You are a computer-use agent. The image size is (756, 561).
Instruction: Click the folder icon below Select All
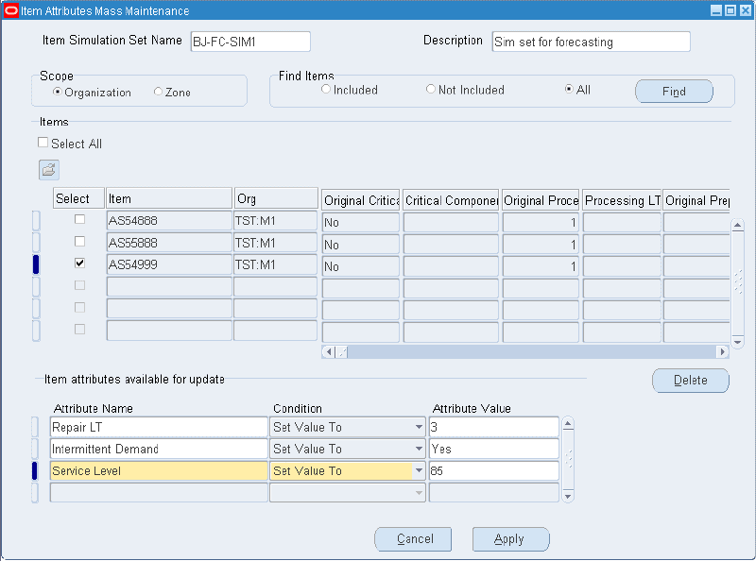pyautogui.click(x=49, y=170)
